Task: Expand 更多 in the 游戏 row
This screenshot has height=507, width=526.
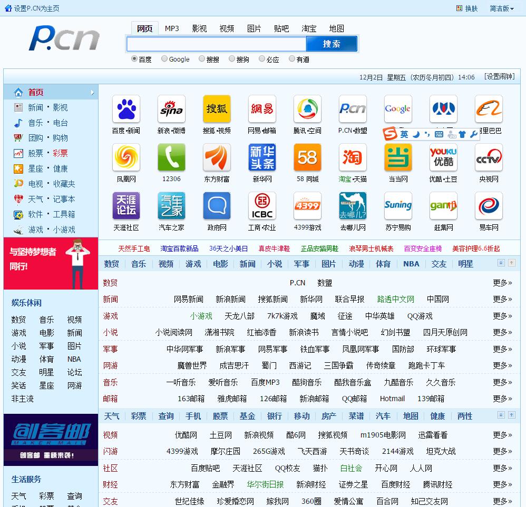Action: click(x=502, y=316)
